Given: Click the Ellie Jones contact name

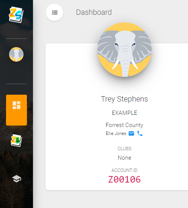Looking at the screenshot, I should tap(116, 133).
